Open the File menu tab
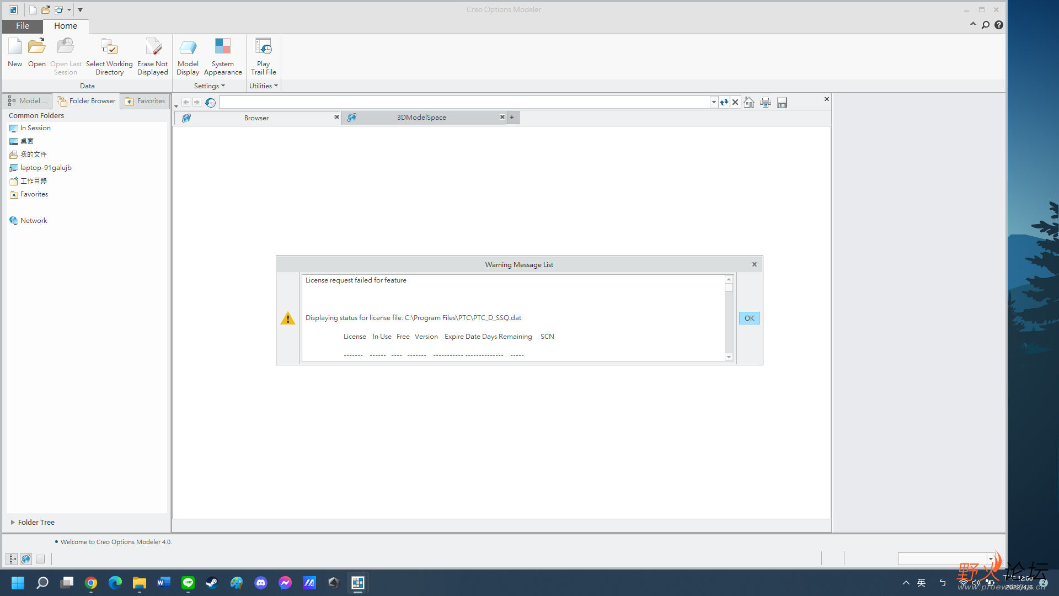 (x=23, y=26)
